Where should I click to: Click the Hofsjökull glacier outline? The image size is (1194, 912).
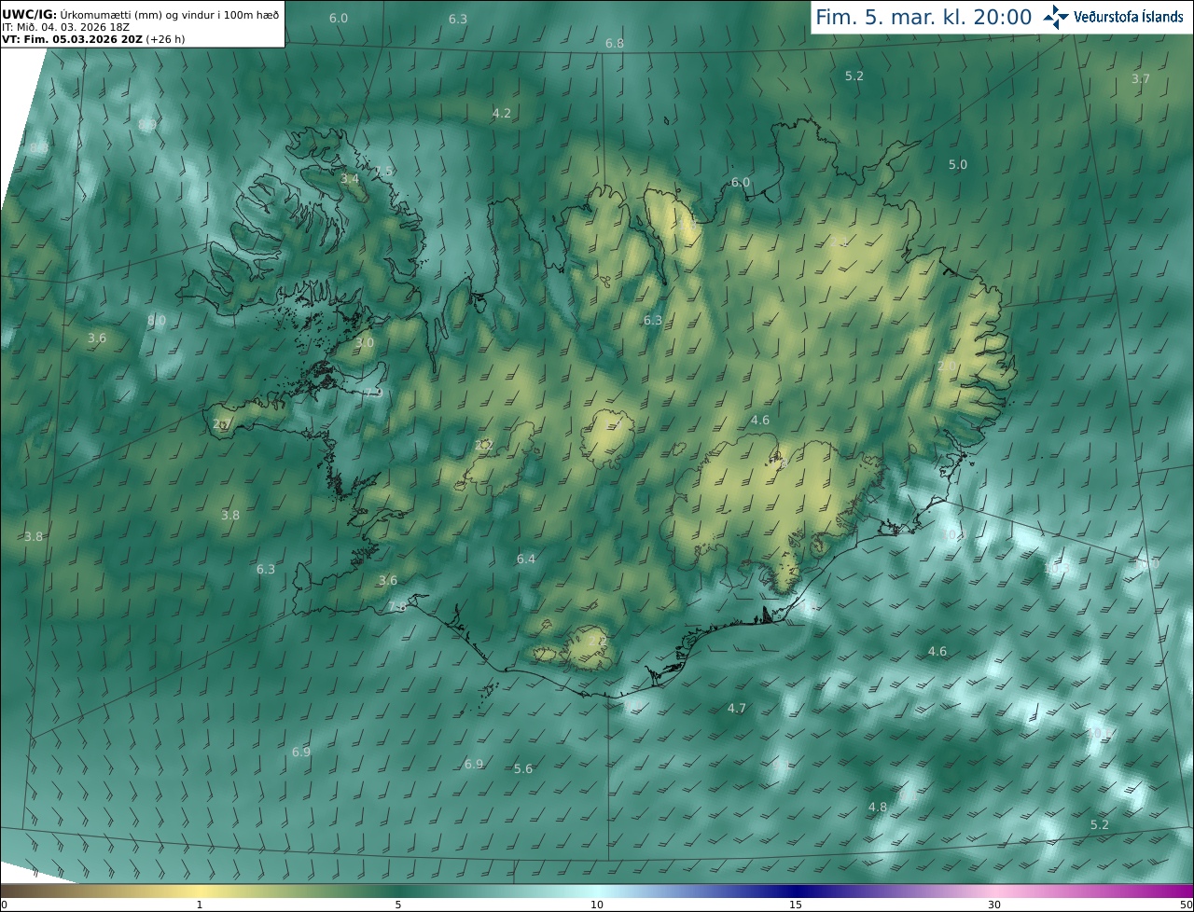[608, 438]
